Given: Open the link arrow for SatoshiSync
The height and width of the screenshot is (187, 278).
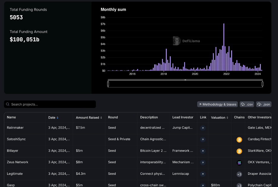Looking at the screenshot, I should pyautogui.click(x=203, y=139).
